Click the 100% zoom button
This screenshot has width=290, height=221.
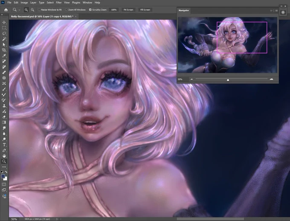(x=114, y=10)
